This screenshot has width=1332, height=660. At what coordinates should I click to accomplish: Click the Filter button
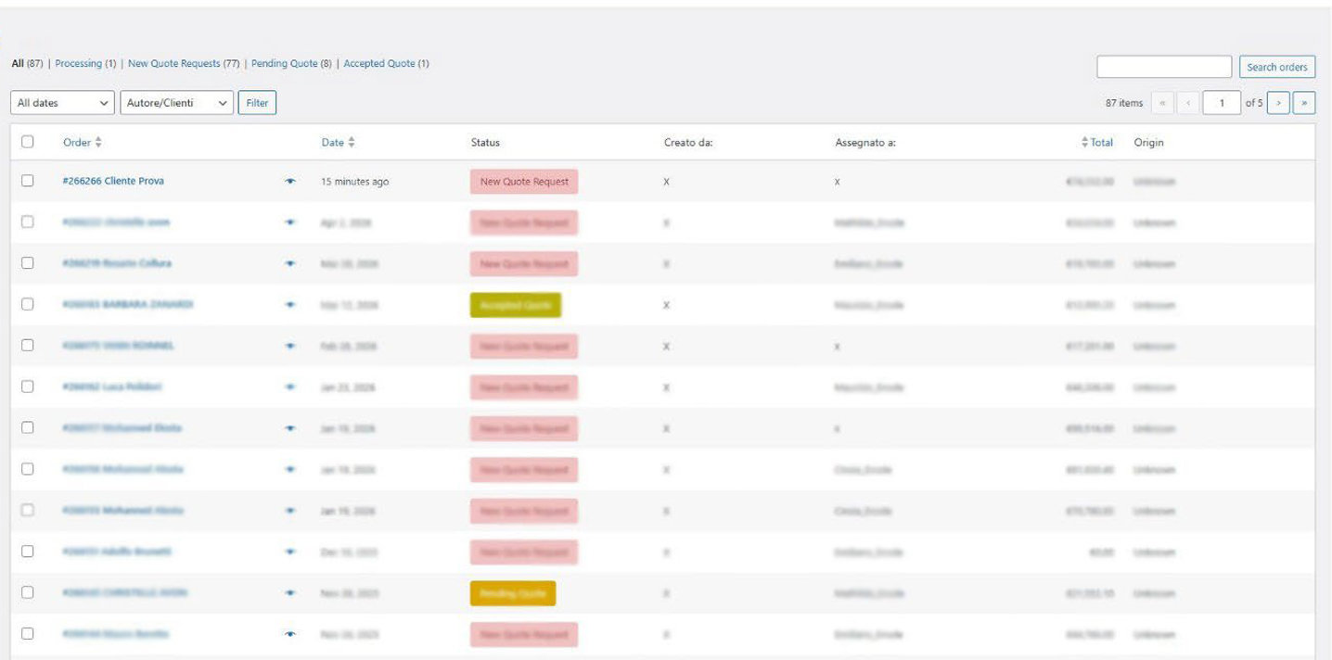(x=257, y=103)
